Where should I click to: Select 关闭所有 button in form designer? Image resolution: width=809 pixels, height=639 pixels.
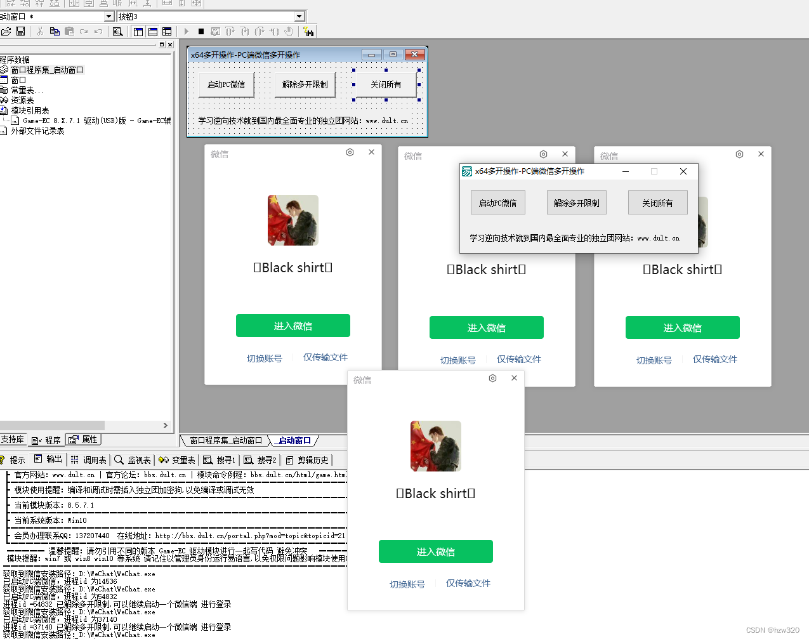pyautogui.click(x=386, y=84)
